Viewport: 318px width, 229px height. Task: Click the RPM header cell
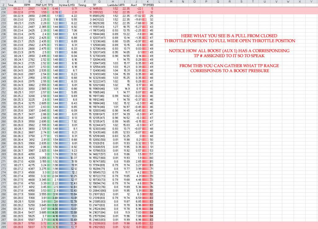point(27,5)
